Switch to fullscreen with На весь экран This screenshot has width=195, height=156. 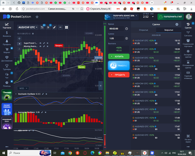[x=188, y=138]
